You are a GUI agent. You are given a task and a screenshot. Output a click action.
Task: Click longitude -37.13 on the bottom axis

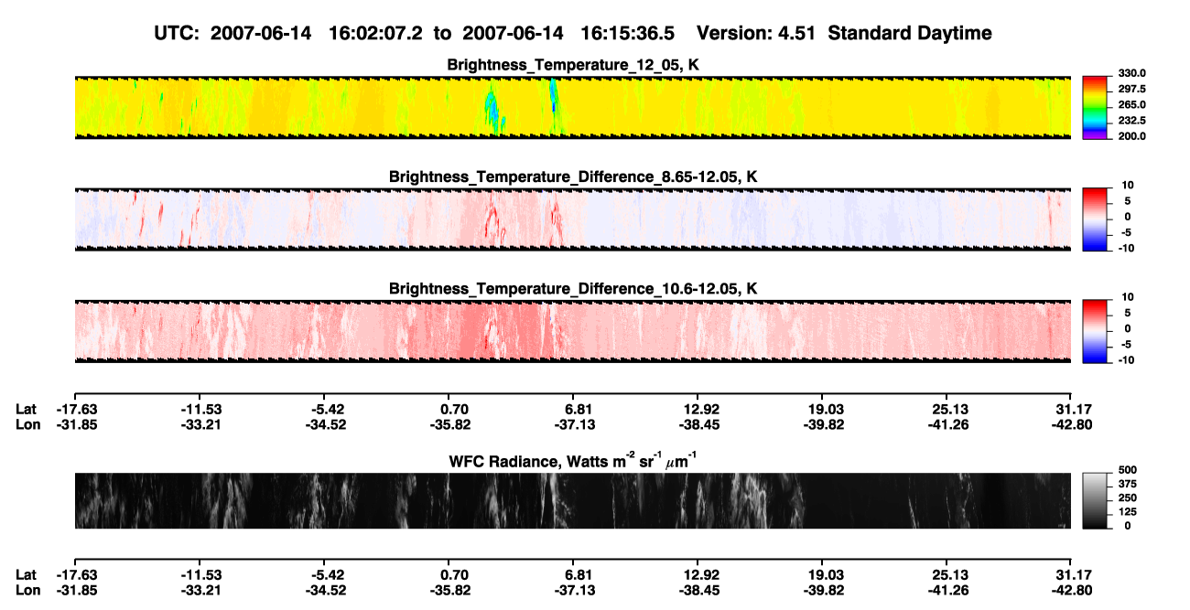click(573, 590)
